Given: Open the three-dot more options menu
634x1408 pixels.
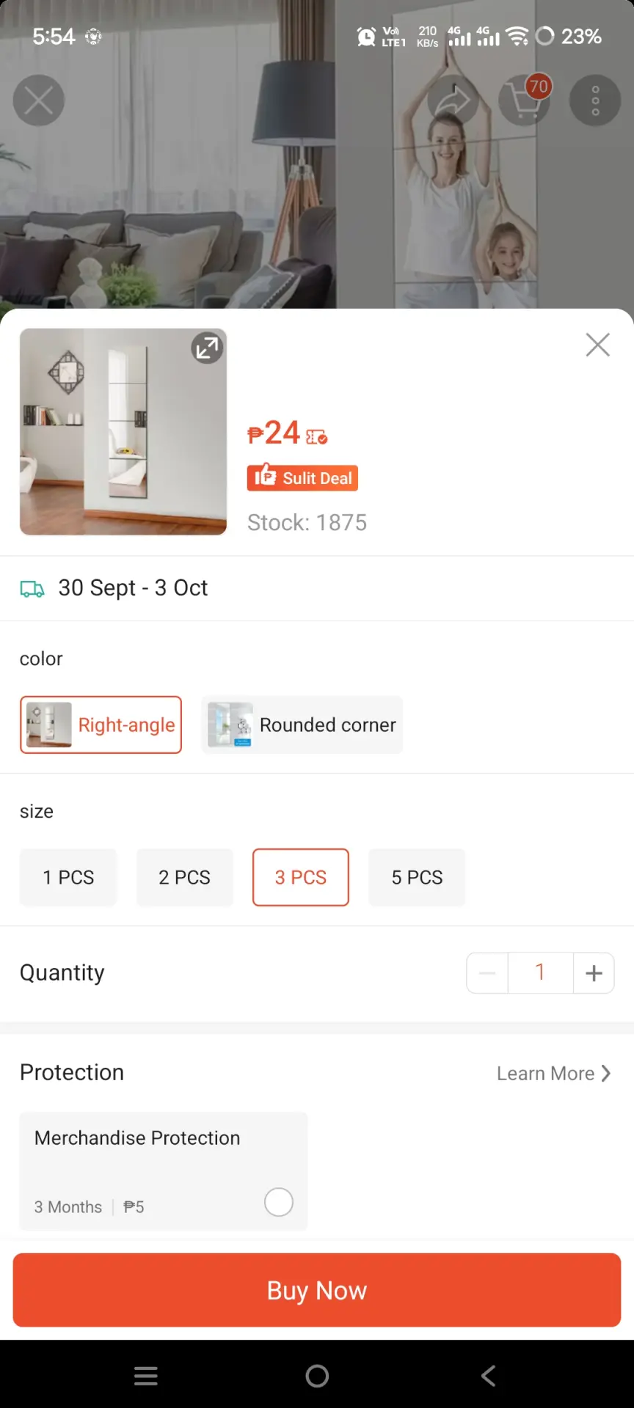Looking at the screenshot, I should (x=595, y=100).
